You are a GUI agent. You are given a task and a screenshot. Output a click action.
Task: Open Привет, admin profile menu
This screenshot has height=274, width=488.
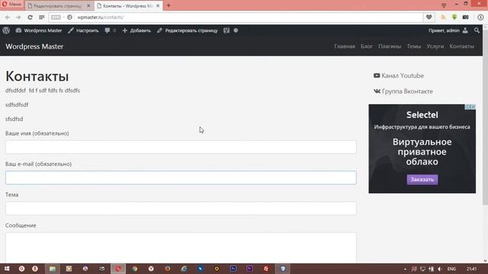point(448,30)
